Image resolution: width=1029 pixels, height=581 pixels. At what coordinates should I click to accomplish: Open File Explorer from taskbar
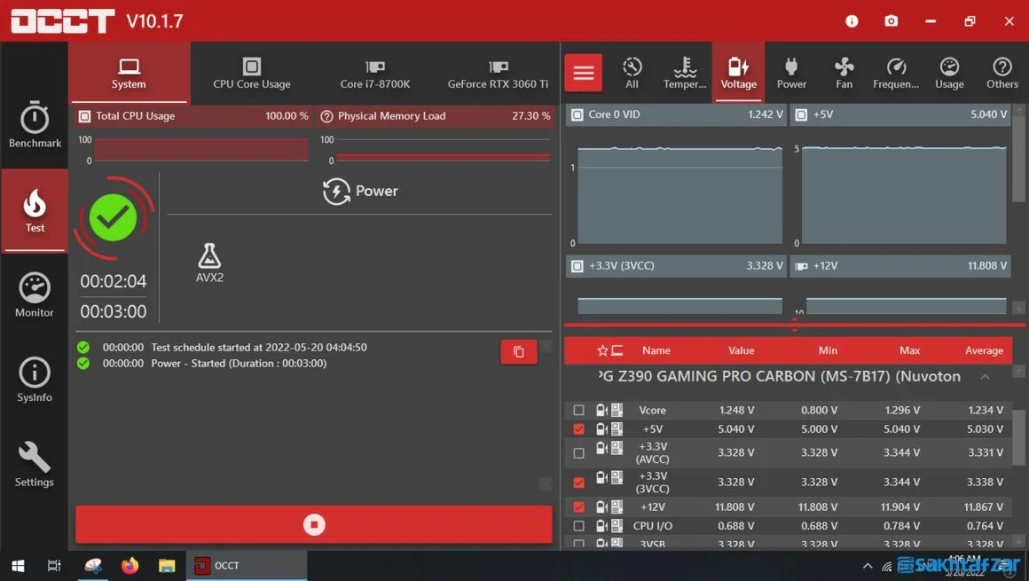click(x=167, y=565)
